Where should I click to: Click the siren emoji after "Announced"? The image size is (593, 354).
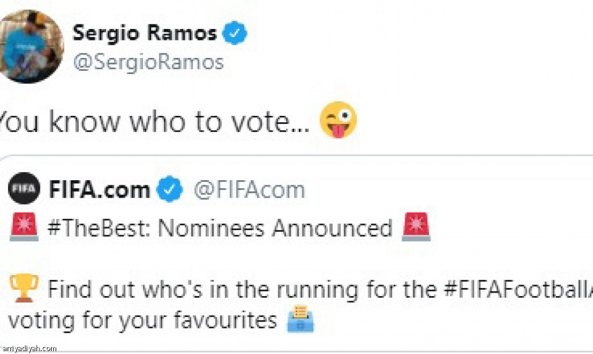417,228
